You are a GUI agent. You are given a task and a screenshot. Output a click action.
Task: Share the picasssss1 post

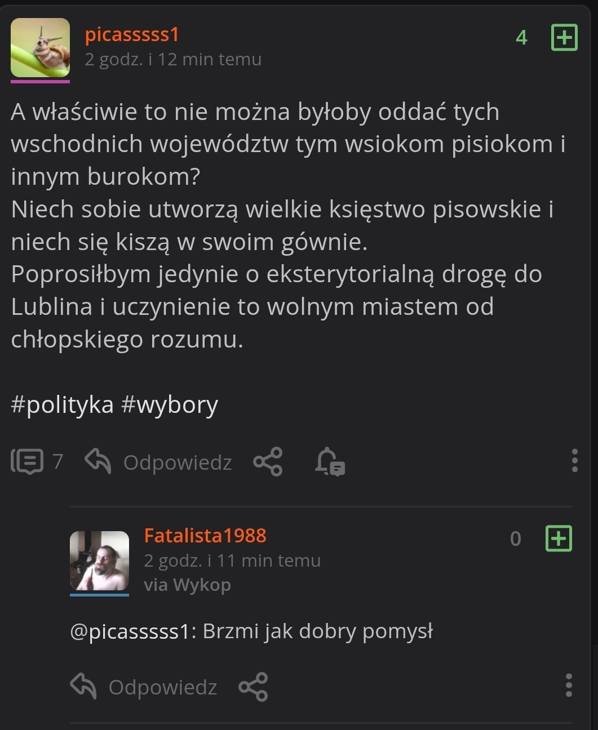coord(268,462)
